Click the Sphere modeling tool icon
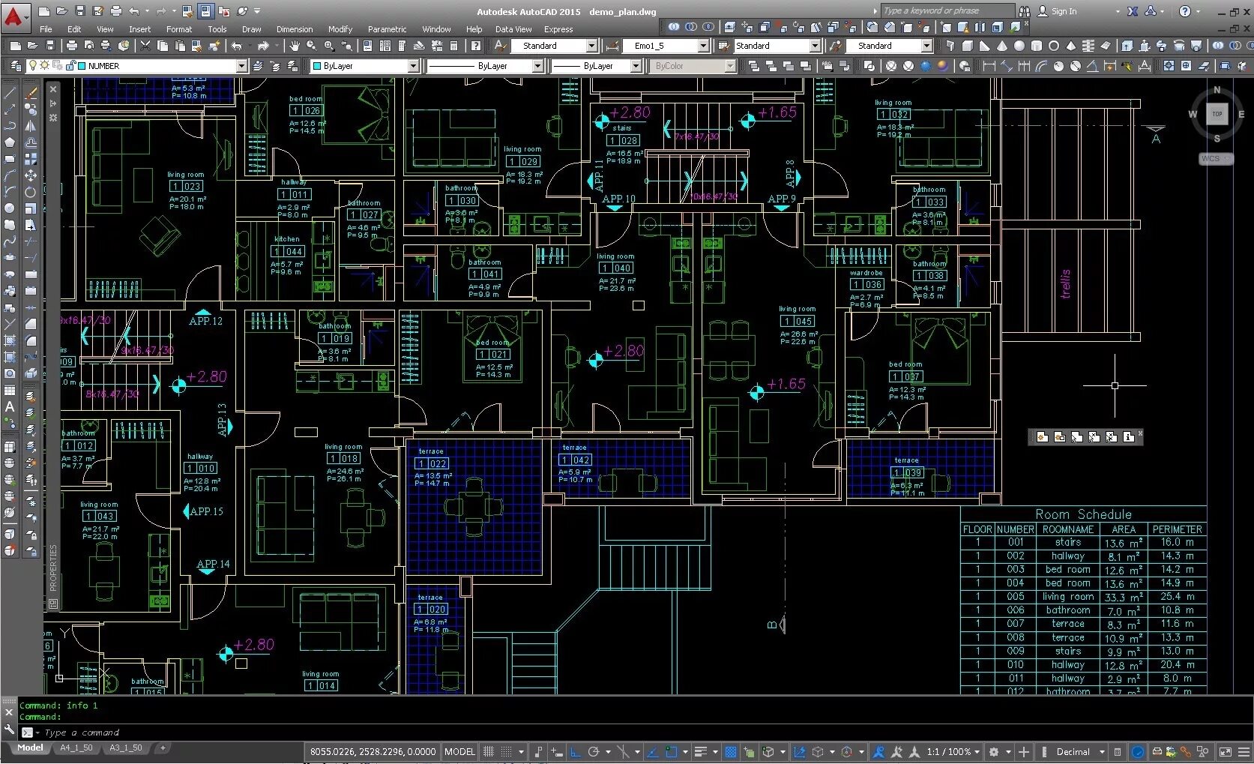 pyautogui.click(x=1019, y=46)
